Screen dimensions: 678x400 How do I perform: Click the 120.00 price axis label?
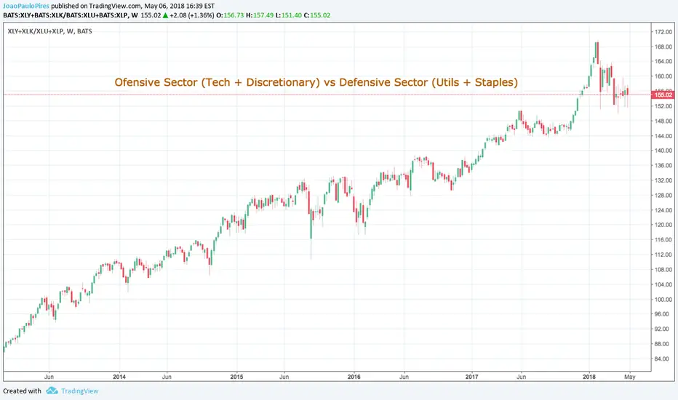[663, 225]
